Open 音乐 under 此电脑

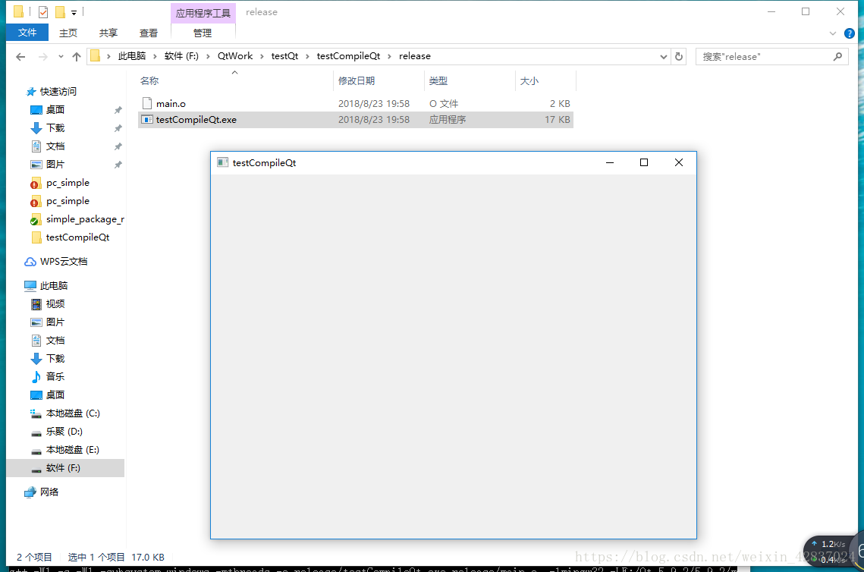(x=55, y=376)
